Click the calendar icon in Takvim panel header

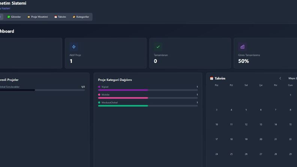click(212, 78)
